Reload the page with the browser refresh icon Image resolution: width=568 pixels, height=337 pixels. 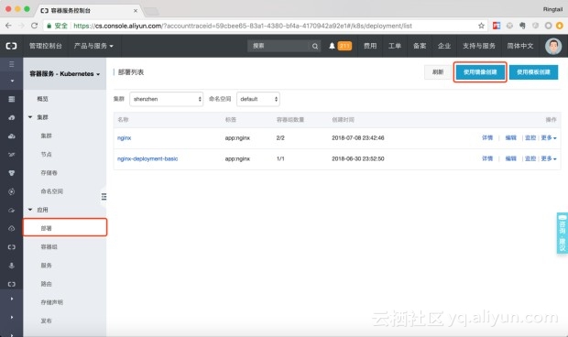tap(35, 26)
